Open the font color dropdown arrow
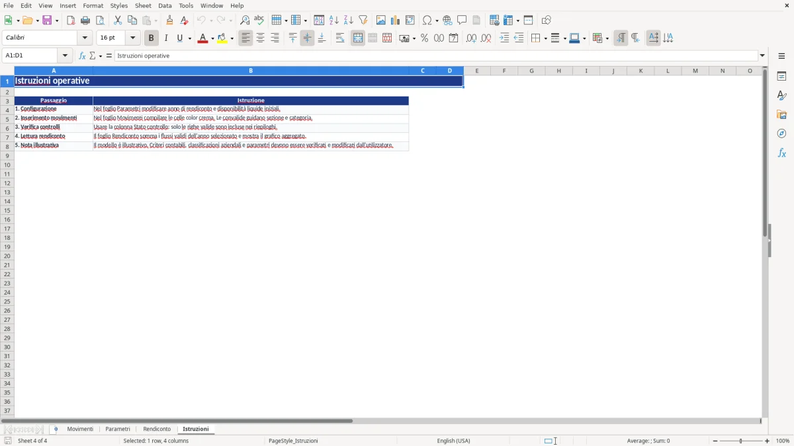The height and width of the screenshot is (446, 794). point(212,38)
